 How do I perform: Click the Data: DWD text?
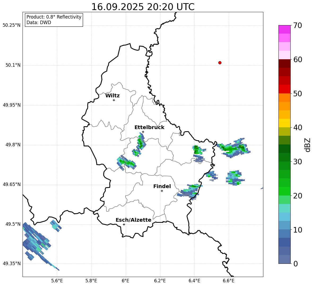39,22
